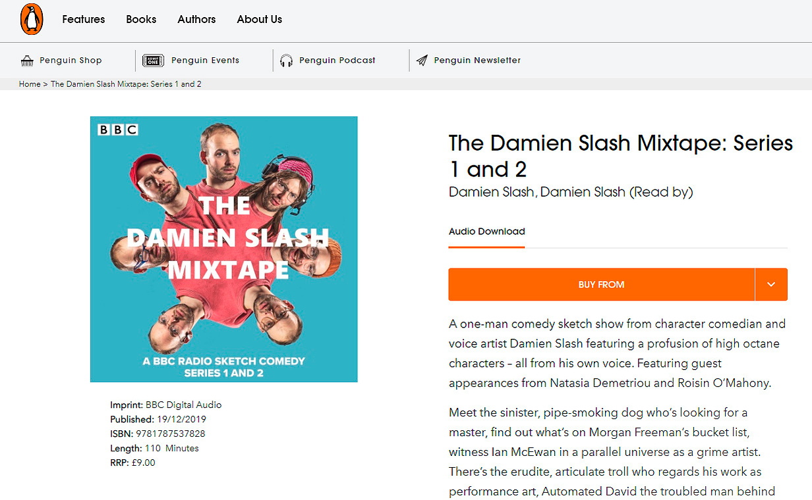Follow the Home breadcrumb link
This screenshot has height=500, width=812.
pyautogui.click(x=30, y=84)
